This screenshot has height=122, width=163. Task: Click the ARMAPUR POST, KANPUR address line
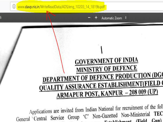[x=107, y=94]
